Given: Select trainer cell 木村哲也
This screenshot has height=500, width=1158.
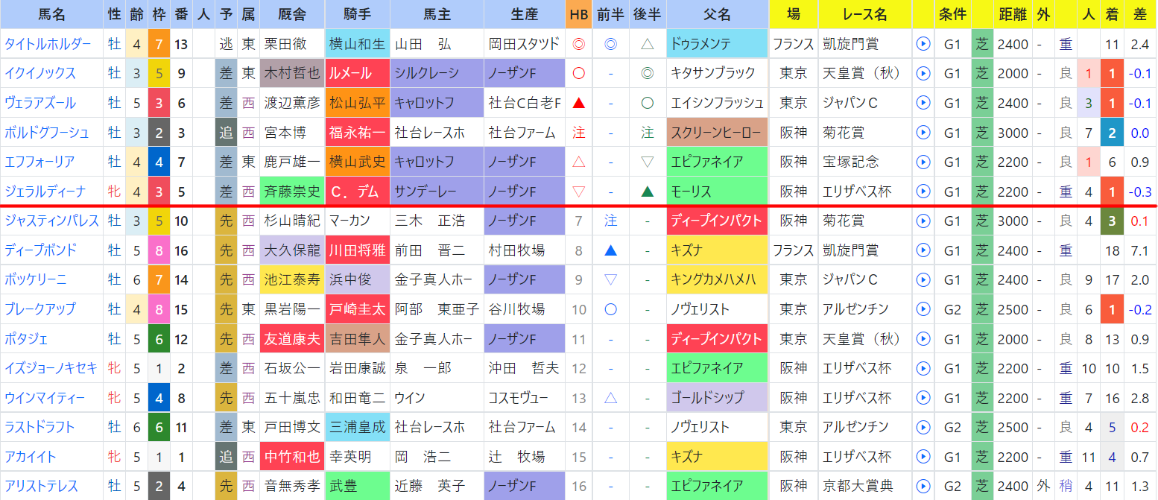Looking at the screenshot, I should pos(291,74).
